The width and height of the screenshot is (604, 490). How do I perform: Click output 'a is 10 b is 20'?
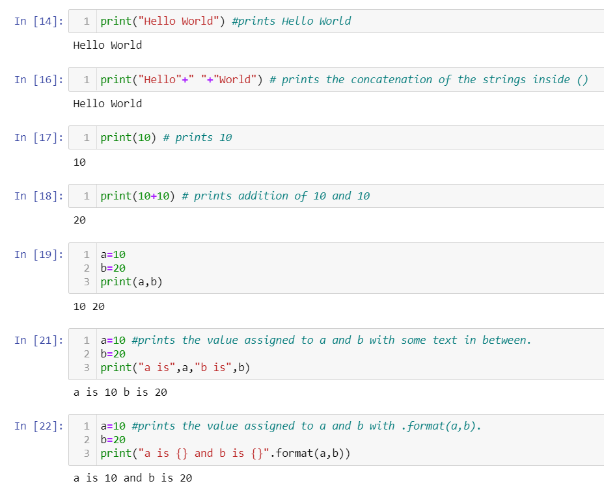point(120,393)
